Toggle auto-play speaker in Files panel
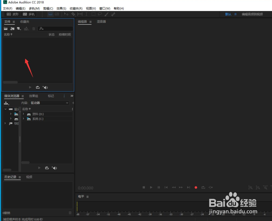272x221 pixels. pos(45,87)
